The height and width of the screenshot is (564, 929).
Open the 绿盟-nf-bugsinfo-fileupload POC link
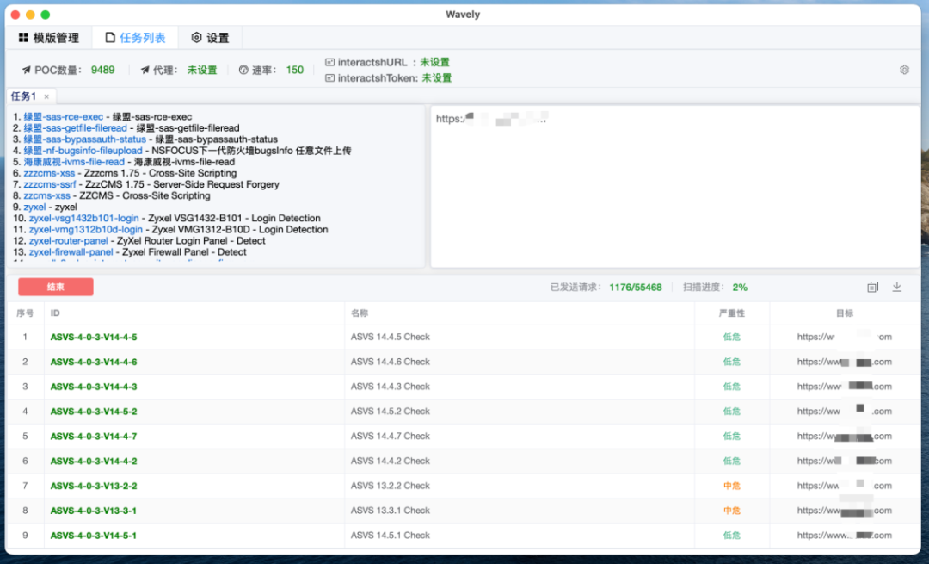pos(83,151)
